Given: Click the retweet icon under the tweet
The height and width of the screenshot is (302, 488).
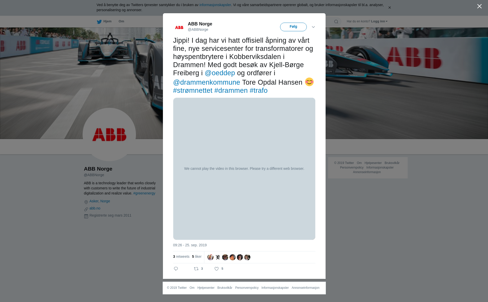Looking at the screenshot, I should click(x=196, y=269).
